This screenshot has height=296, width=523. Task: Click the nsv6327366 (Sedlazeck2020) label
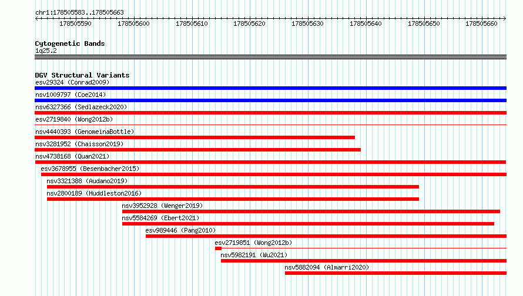pos(81,107)
